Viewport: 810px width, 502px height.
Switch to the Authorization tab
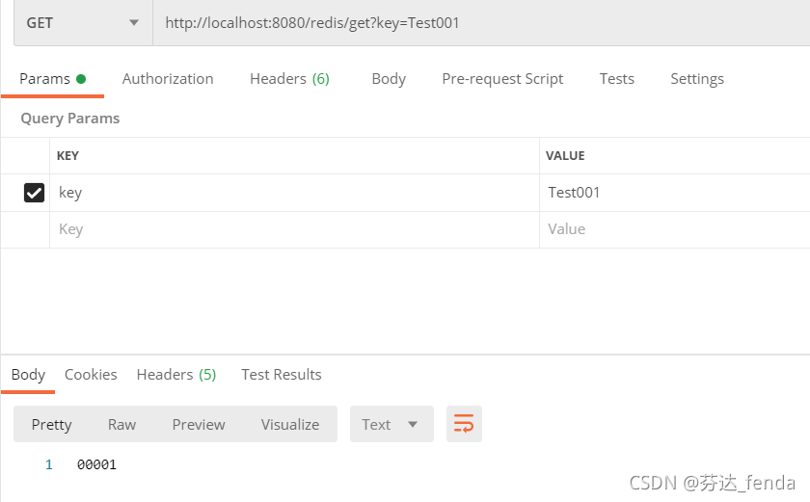[x=168, y=79]
